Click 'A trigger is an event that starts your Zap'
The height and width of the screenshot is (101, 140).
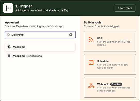(x=42, y=10)
